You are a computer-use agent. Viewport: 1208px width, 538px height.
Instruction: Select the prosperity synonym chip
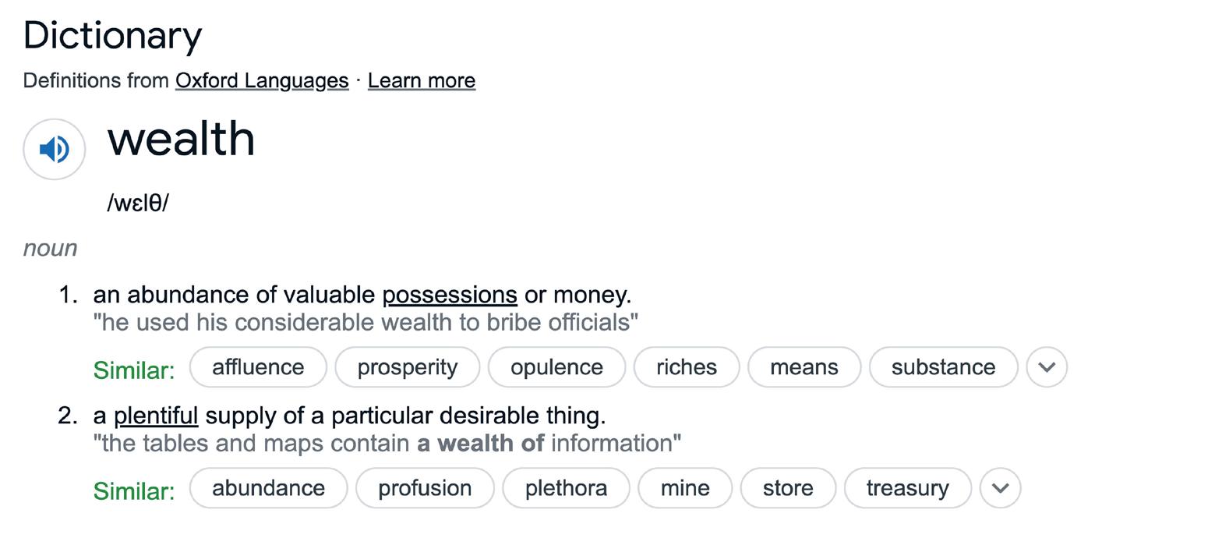(407, 367)
